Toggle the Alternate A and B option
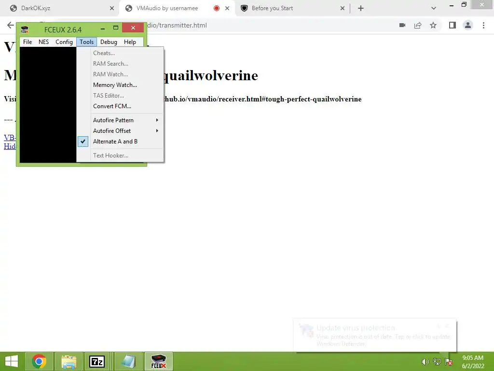This screenshot has height=371, width=494. [x=120, y=142]
